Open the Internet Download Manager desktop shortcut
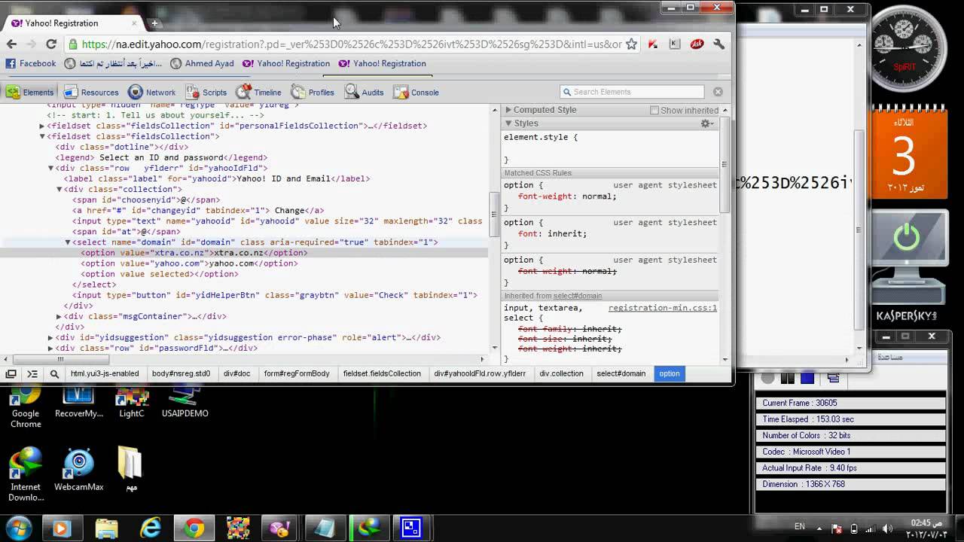This screenshot has width=964, height=542. (x=26, y=474)
